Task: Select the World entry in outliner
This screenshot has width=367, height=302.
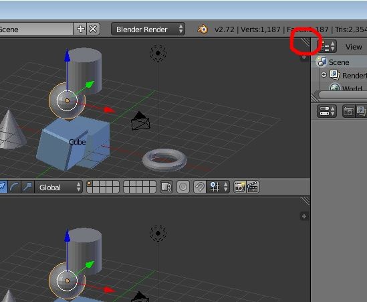Action: pos(352,88)
